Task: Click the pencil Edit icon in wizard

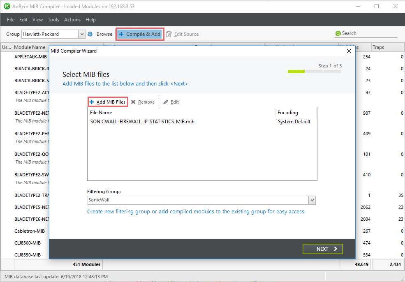Action: [166, 102]
